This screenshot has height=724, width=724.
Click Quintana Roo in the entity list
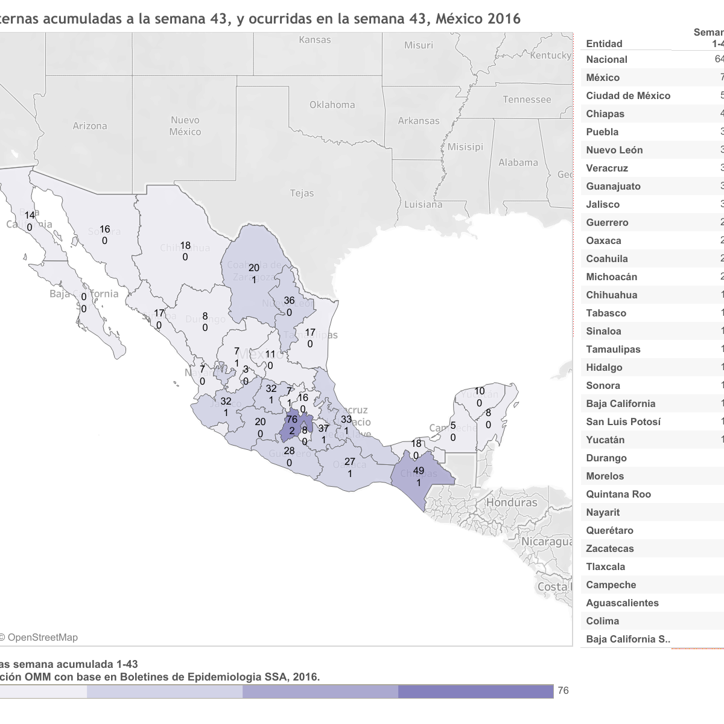[618, 494]
